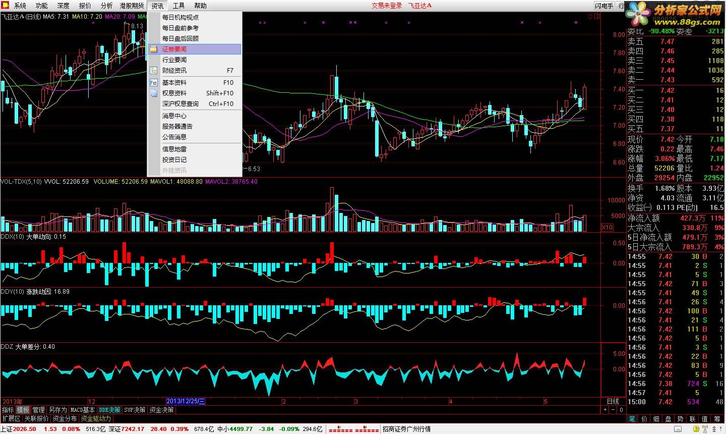
Task: Select 信息地雷 menu entry
Action: (x=195, y=149)
